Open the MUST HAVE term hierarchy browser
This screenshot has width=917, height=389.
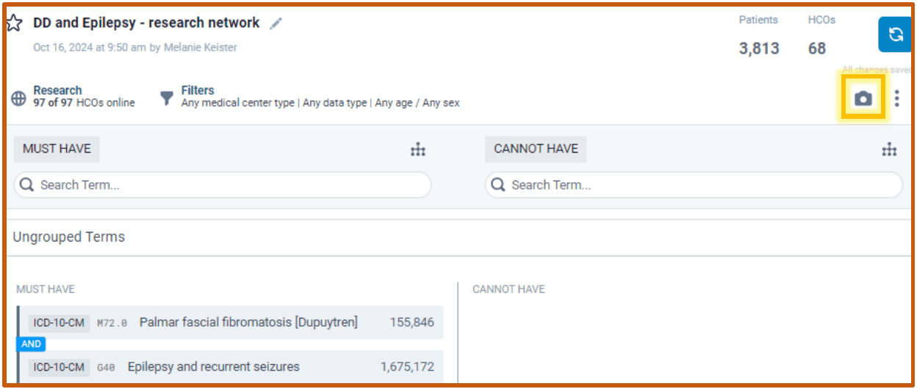(418, 150)
